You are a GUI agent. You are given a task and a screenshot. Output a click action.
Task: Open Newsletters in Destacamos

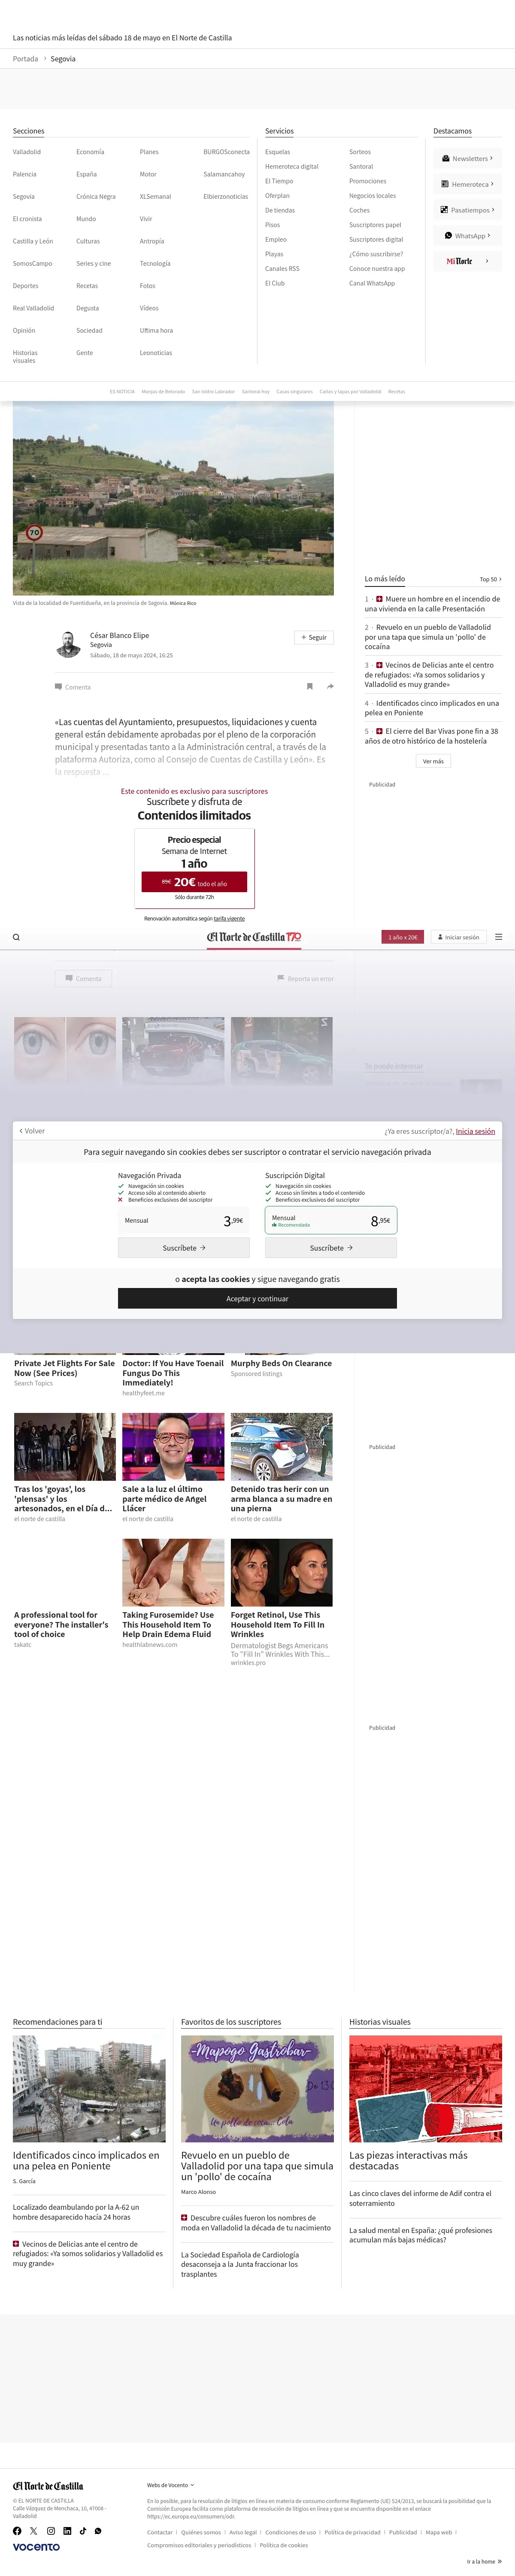tap(467, 158)
